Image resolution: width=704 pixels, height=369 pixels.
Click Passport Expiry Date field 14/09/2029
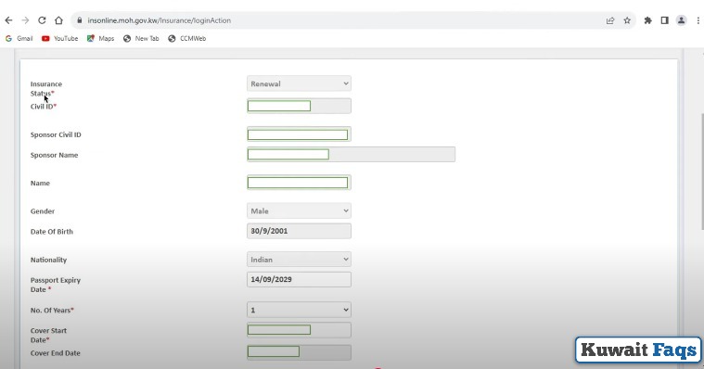pos(299,279)
